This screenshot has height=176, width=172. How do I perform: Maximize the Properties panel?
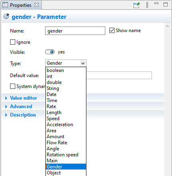166,4
